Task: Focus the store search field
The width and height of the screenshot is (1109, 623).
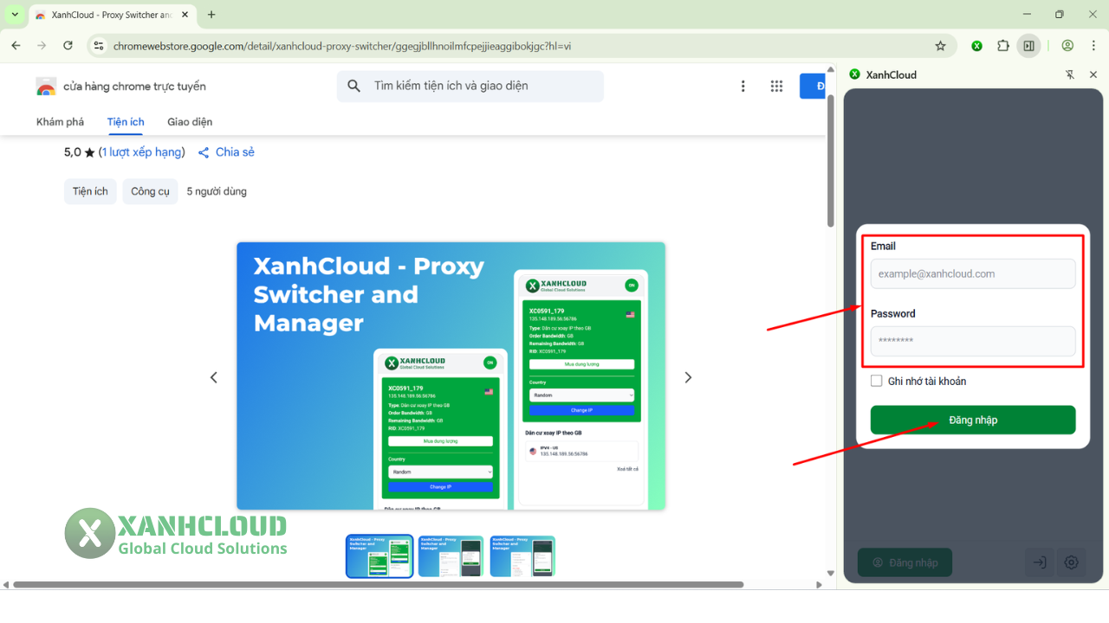Action: (470, 86)
